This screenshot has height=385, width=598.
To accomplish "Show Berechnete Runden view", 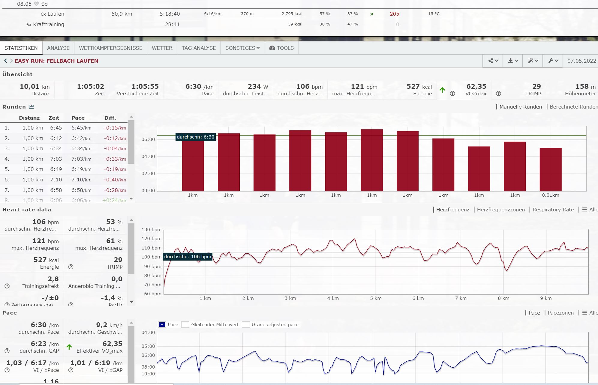I will click(x=573, y=107).
